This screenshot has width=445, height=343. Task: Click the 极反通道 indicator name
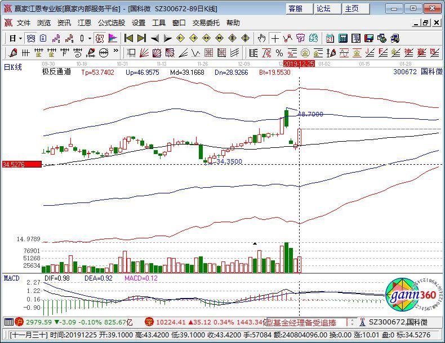tap(56, 72)
